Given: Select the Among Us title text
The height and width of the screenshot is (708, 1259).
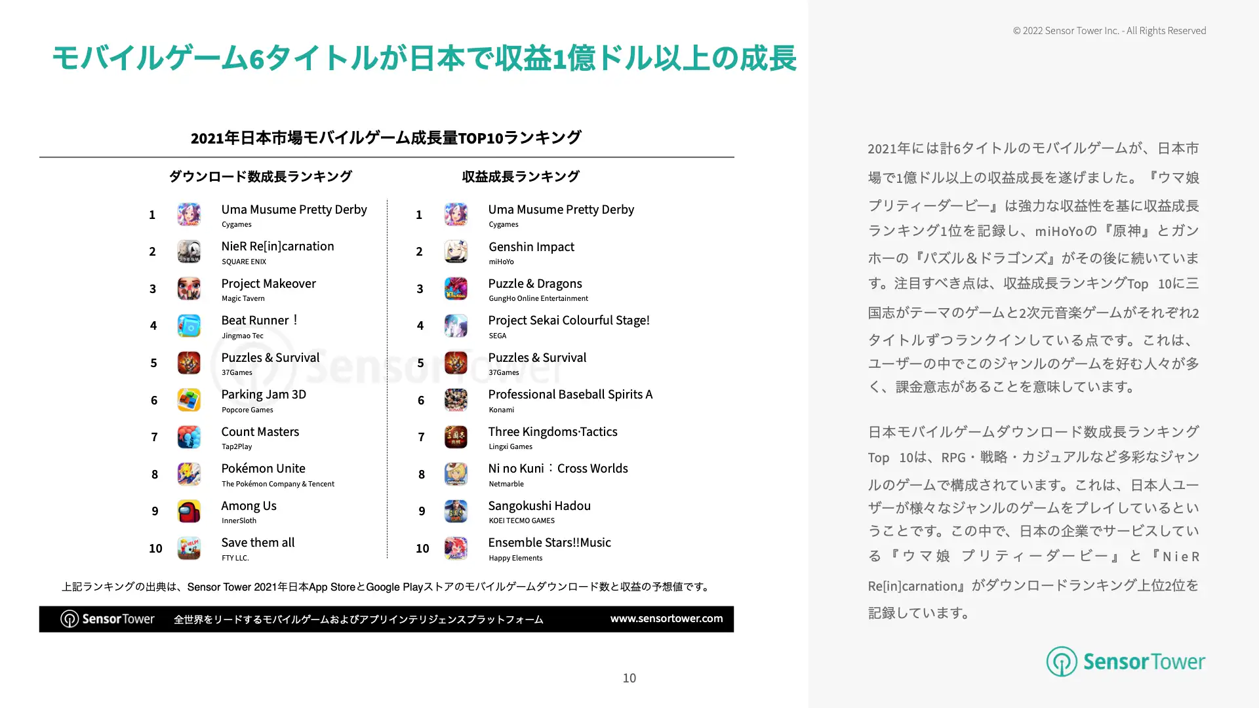Looking at the screenshot, I should pos(249,506).
